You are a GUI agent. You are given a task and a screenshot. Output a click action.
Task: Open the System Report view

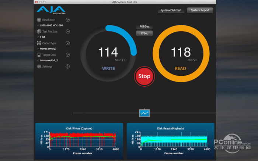(200, 10)
